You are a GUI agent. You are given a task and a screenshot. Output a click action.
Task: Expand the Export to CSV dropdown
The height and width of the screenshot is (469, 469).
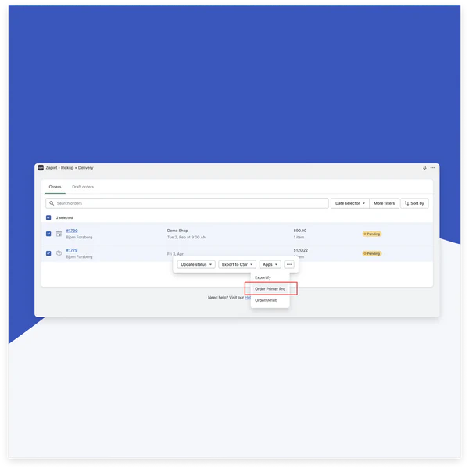coord(237,264)
